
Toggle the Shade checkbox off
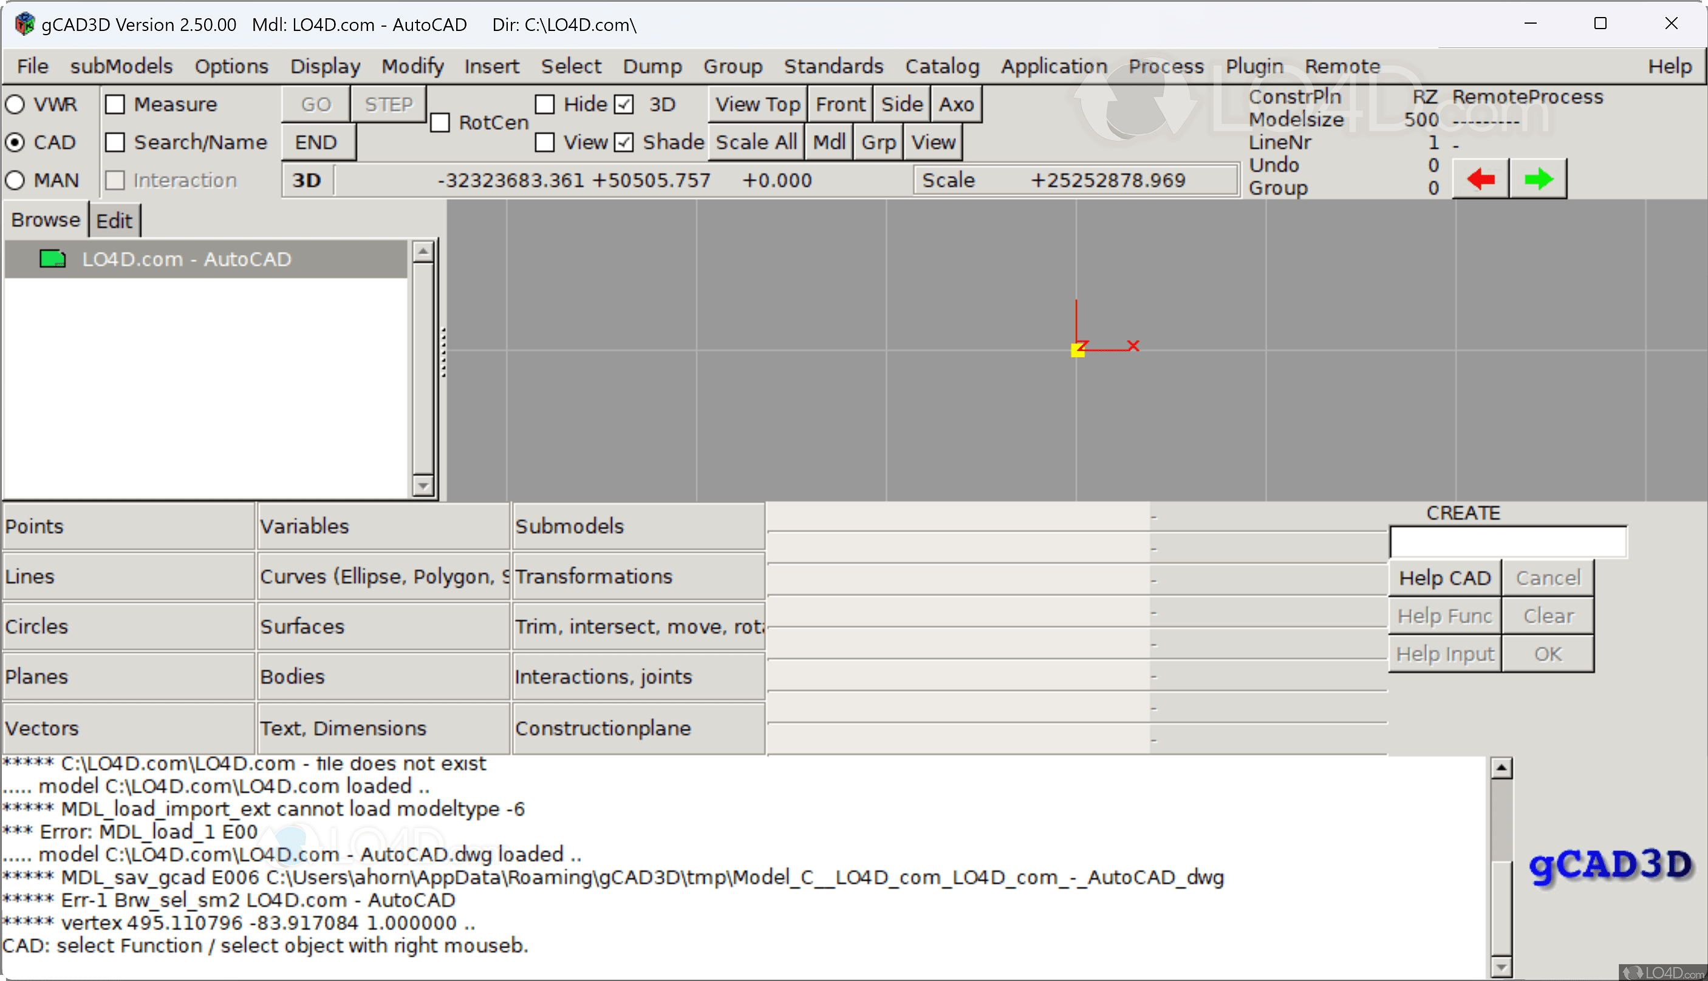point(624,142)
